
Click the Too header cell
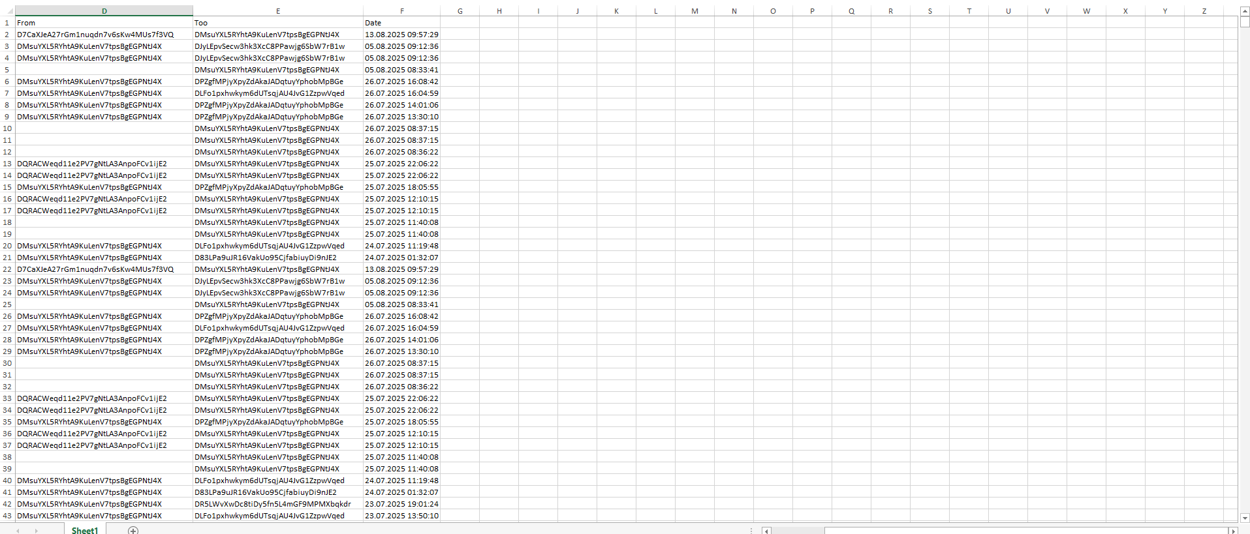[x=278, y=23]
